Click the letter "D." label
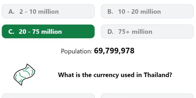 [111, 32]
